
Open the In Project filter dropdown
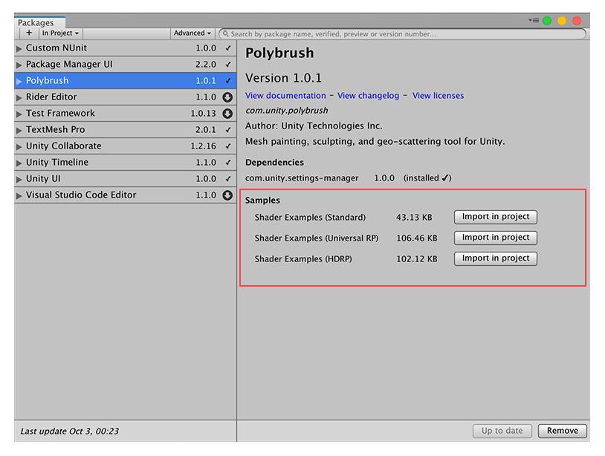[60, 33]
